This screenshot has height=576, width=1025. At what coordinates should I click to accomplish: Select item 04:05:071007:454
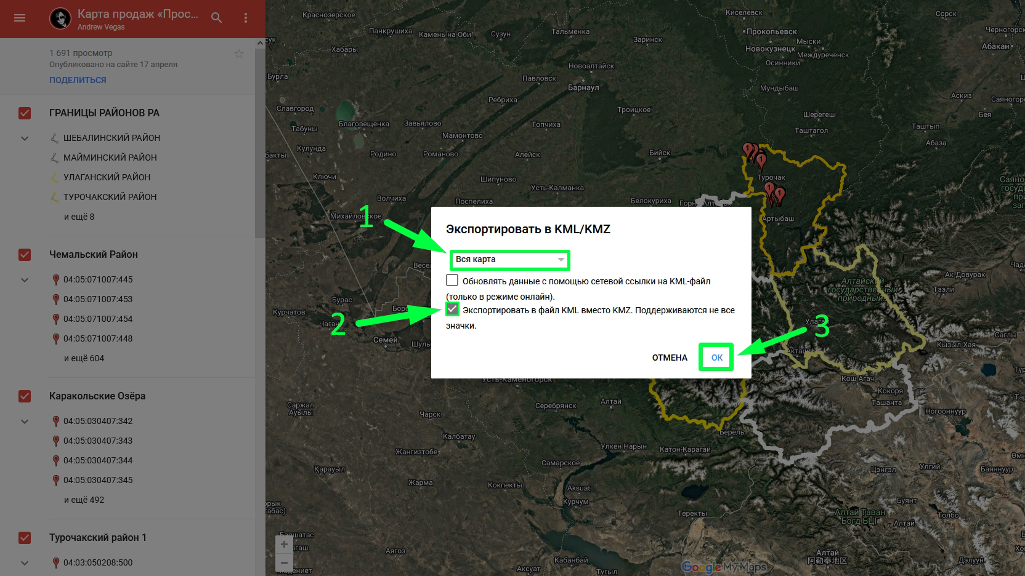[x=98, y=319]
